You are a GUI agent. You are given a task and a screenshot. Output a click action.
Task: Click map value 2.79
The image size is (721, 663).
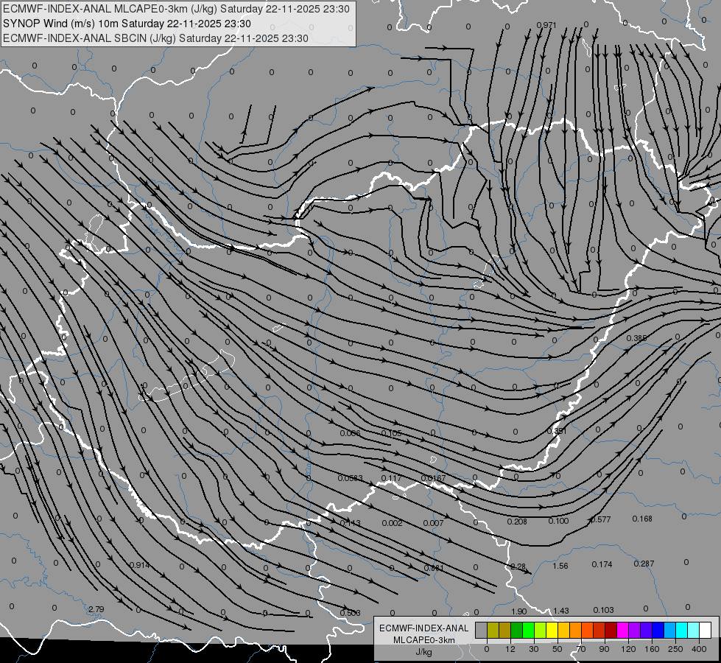tap(96, 610)
